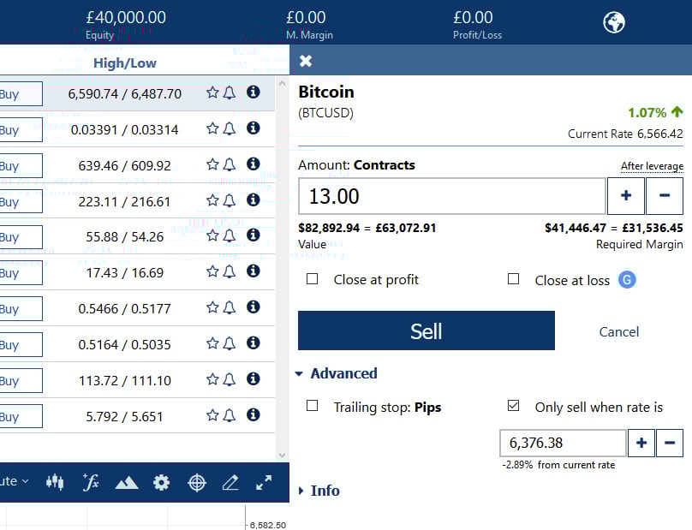Uncheck Only sell when rate is
This screenshot has width=692, height=530.
coord(513,406)
